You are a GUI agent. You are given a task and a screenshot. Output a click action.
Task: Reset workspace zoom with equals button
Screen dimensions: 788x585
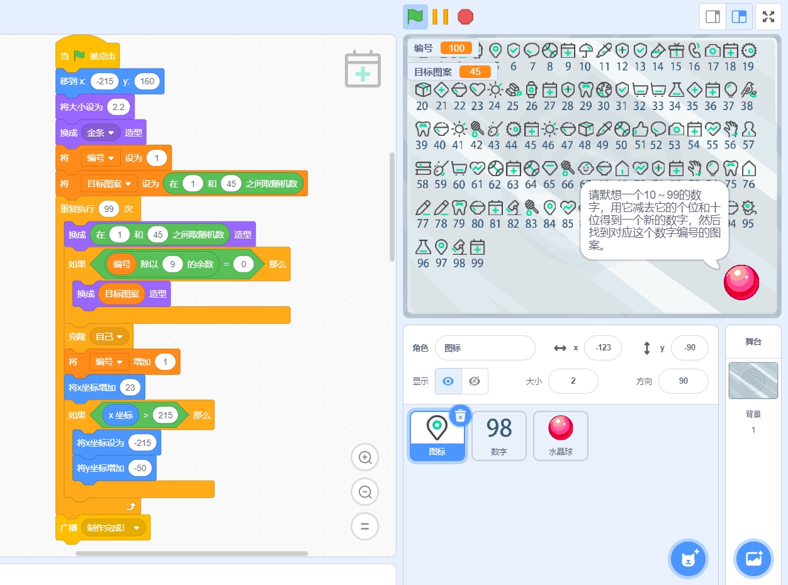click(x=365, y=526)
